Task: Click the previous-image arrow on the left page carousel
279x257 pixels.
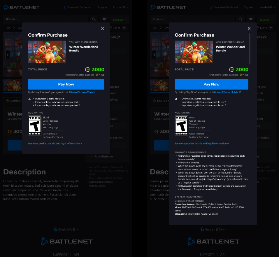Action: point(8,55)
